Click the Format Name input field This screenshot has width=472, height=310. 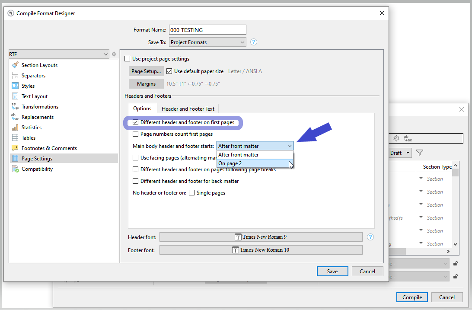pyautogui.click(x=207, y=30)
